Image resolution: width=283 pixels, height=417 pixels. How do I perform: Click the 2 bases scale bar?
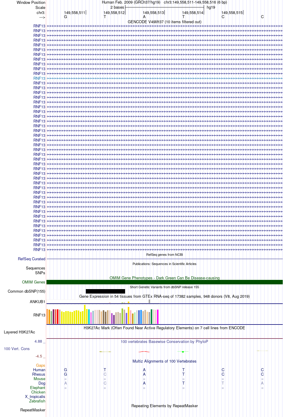164,7
